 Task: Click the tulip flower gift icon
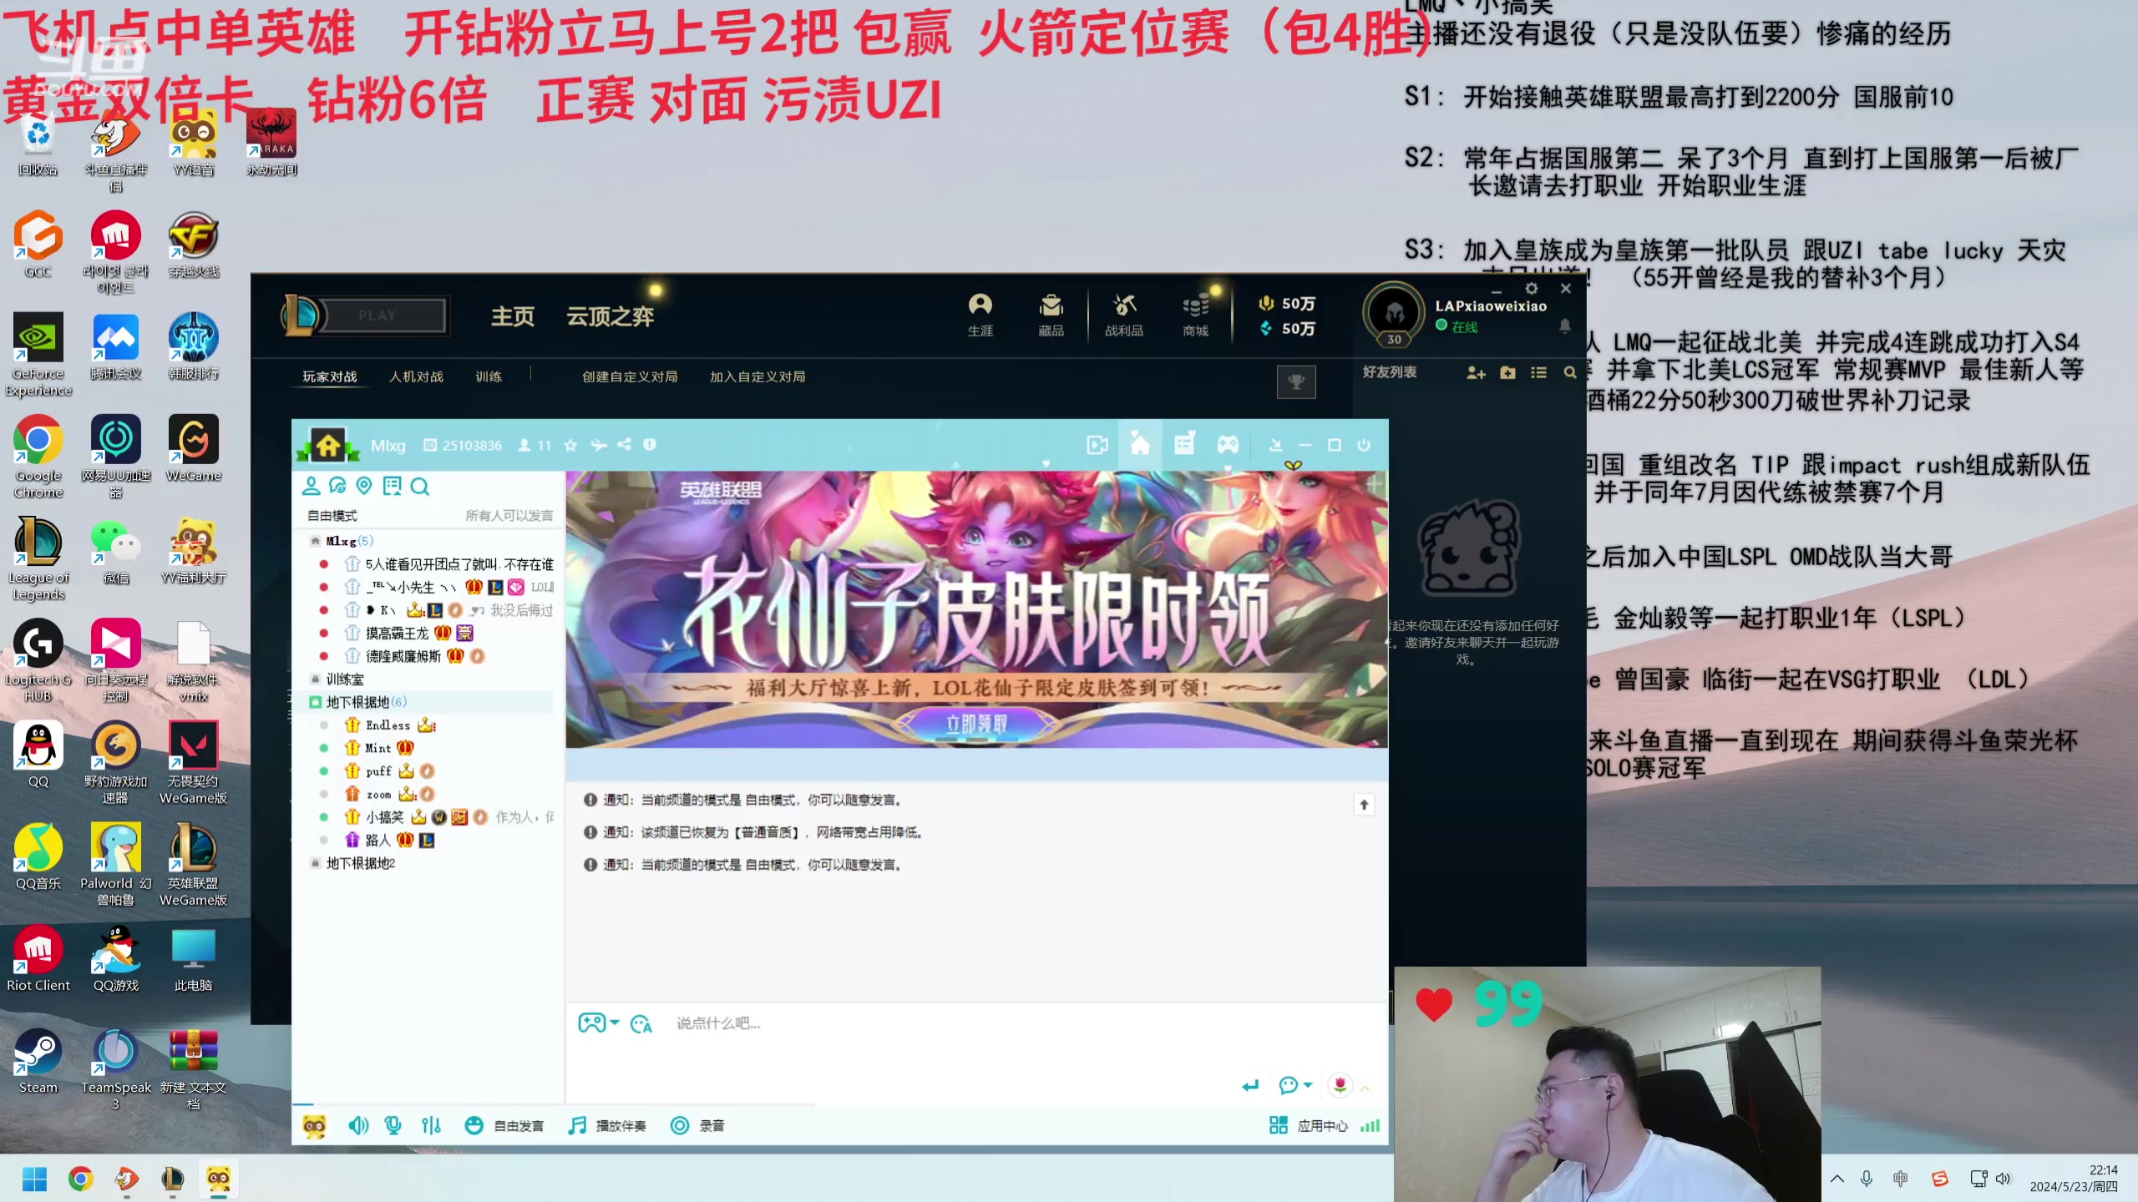[1340, 1085]
